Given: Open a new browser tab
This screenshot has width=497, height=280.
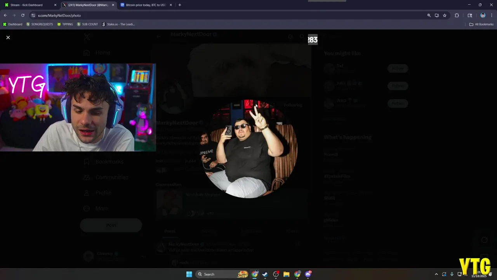Looking at the screenshot, I should pos(179,5).
